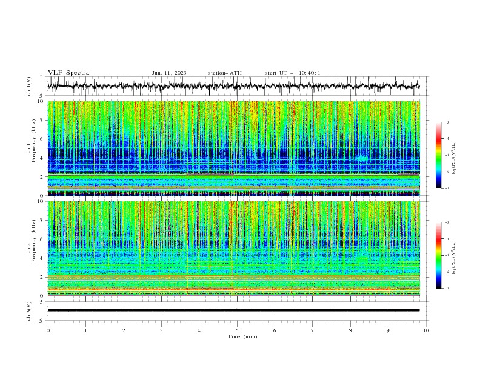Screen dimensions: 480x371
Task: Click the ch.2 spectrogram panel
Action: (233, 249)
